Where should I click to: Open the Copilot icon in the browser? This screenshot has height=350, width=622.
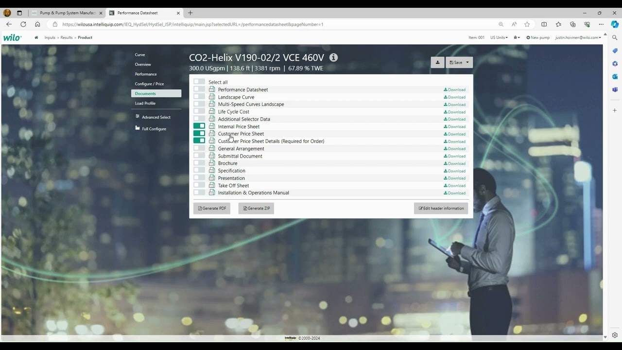coord(615,24)
